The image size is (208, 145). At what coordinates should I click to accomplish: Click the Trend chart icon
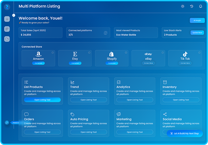coord(73,82)
